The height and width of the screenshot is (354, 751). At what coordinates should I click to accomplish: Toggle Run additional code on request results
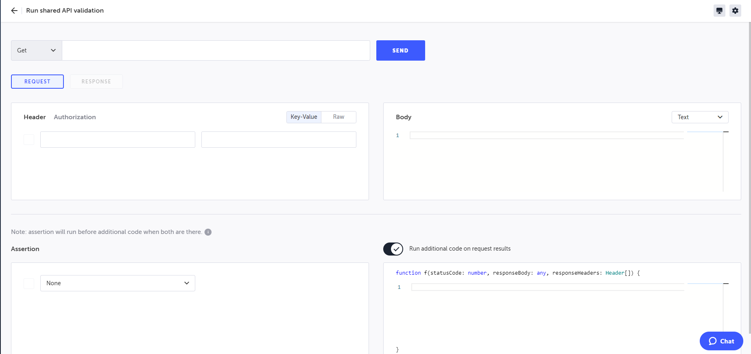(x=393, y=249)
